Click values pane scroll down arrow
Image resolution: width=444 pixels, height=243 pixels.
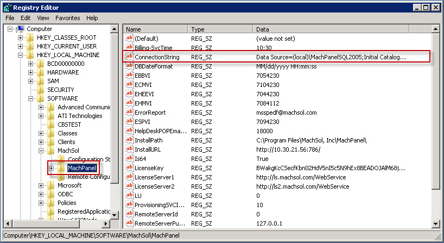tap(436, 224)
